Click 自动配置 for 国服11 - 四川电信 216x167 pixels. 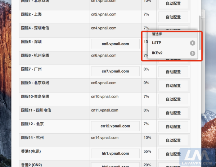point(173,113)
